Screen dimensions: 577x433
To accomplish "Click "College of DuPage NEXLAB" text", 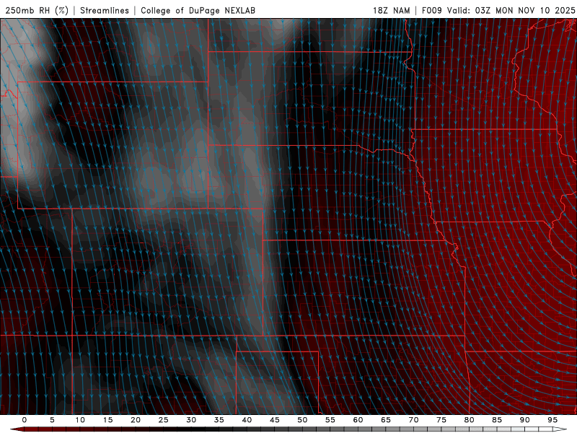I will [x=198, y=10].
